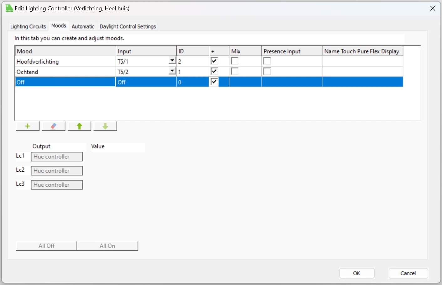Add a new mood with the plus icon
This screenshot has height=285, width=442.
27,126
